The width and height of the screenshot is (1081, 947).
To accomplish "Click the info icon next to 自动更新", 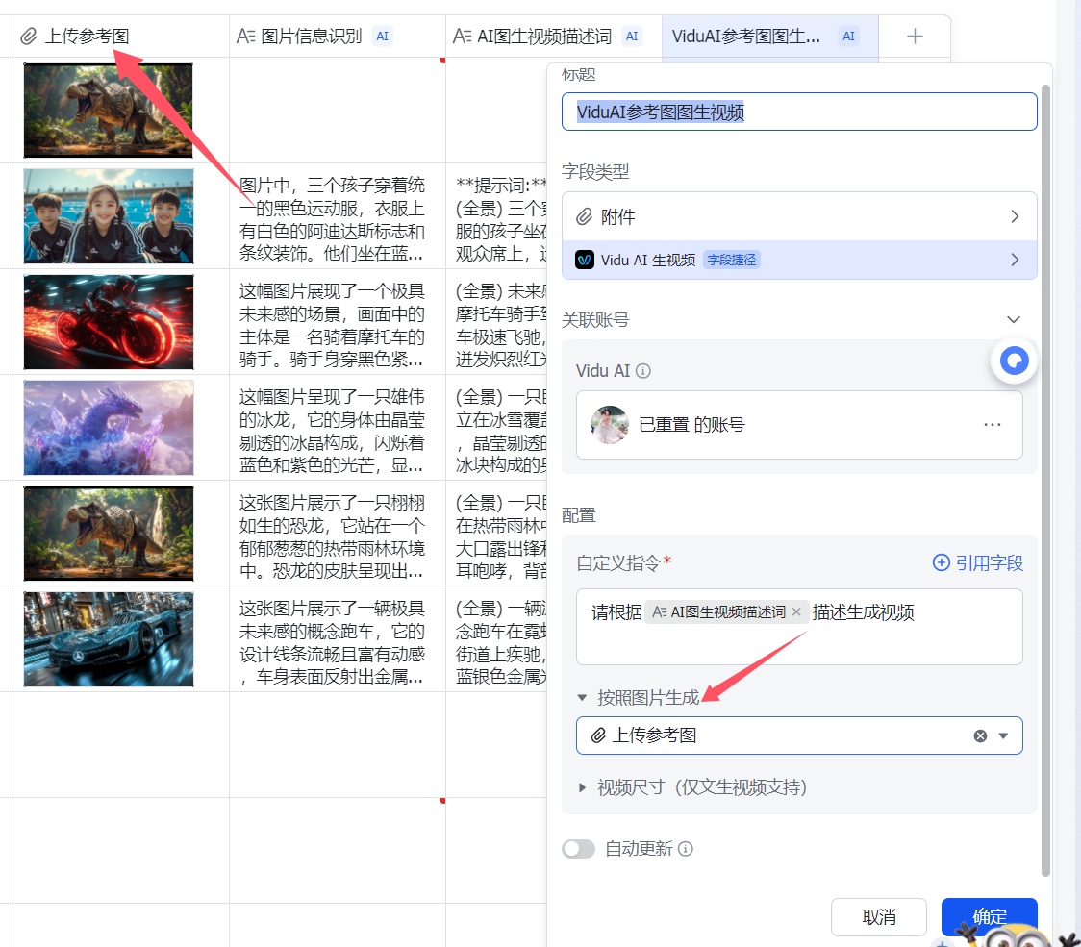I will 686,849.
